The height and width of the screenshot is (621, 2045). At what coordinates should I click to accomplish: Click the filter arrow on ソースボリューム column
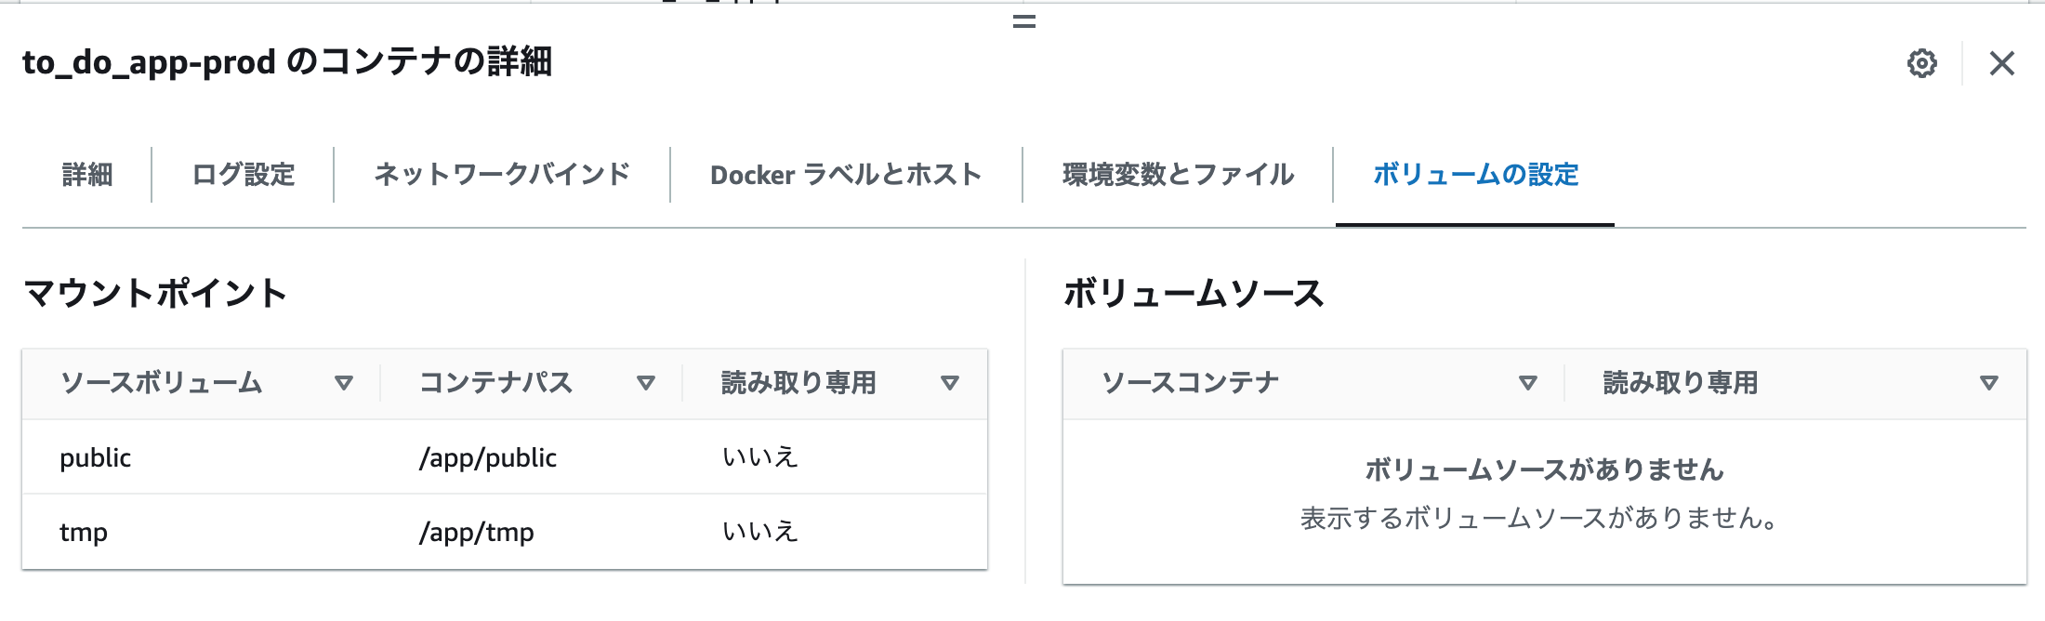[345, 381]
